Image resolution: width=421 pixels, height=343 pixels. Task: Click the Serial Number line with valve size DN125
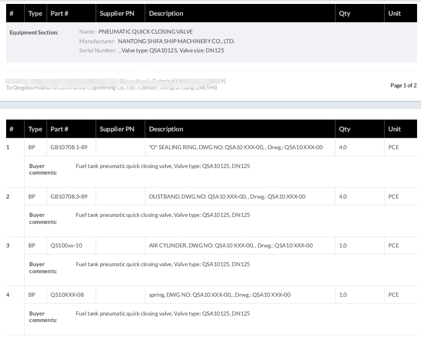click(x=172, y=50)
